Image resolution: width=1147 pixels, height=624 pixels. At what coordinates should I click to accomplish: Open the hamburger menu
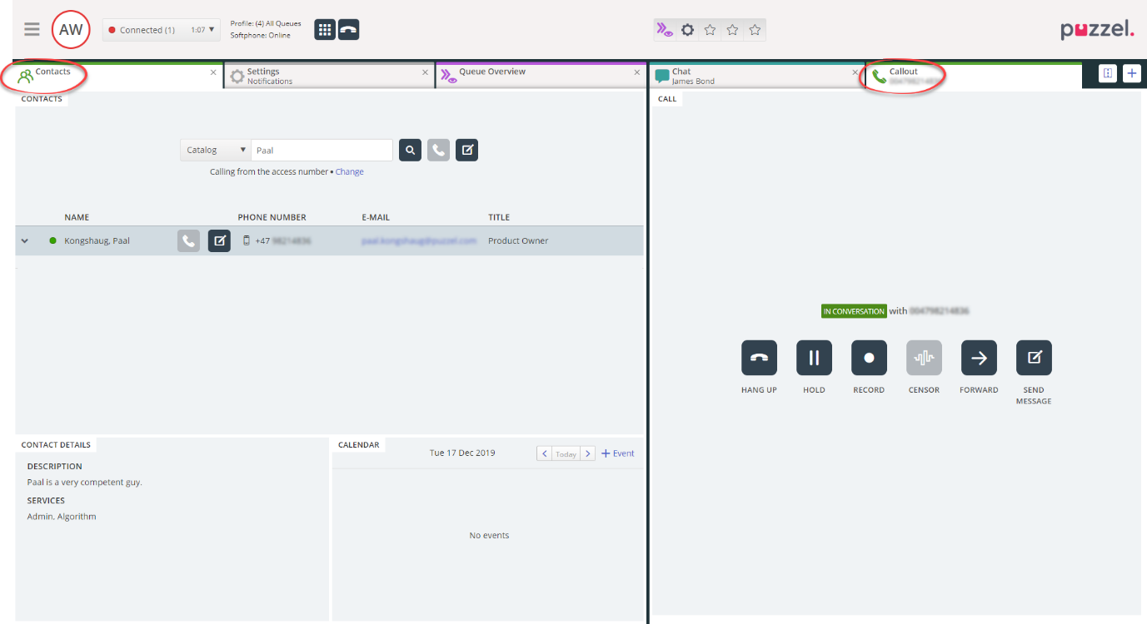(32, 30)
